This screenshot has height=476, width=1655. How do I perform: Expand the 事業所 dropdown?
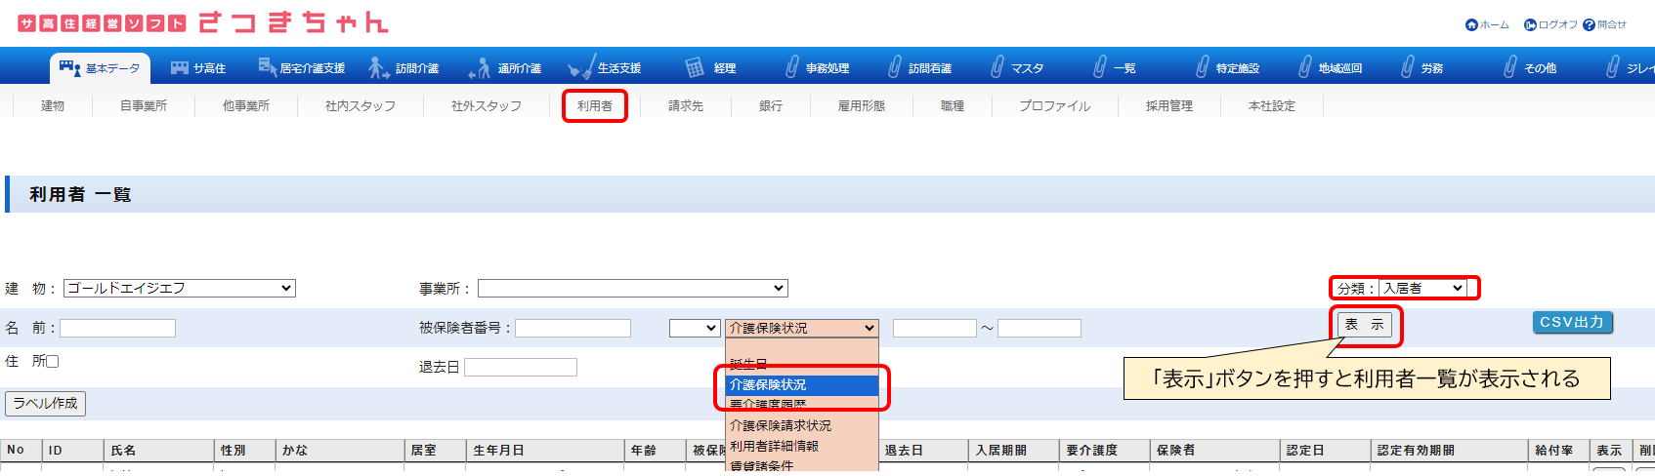pyautogui.click(x=632, y=289)
